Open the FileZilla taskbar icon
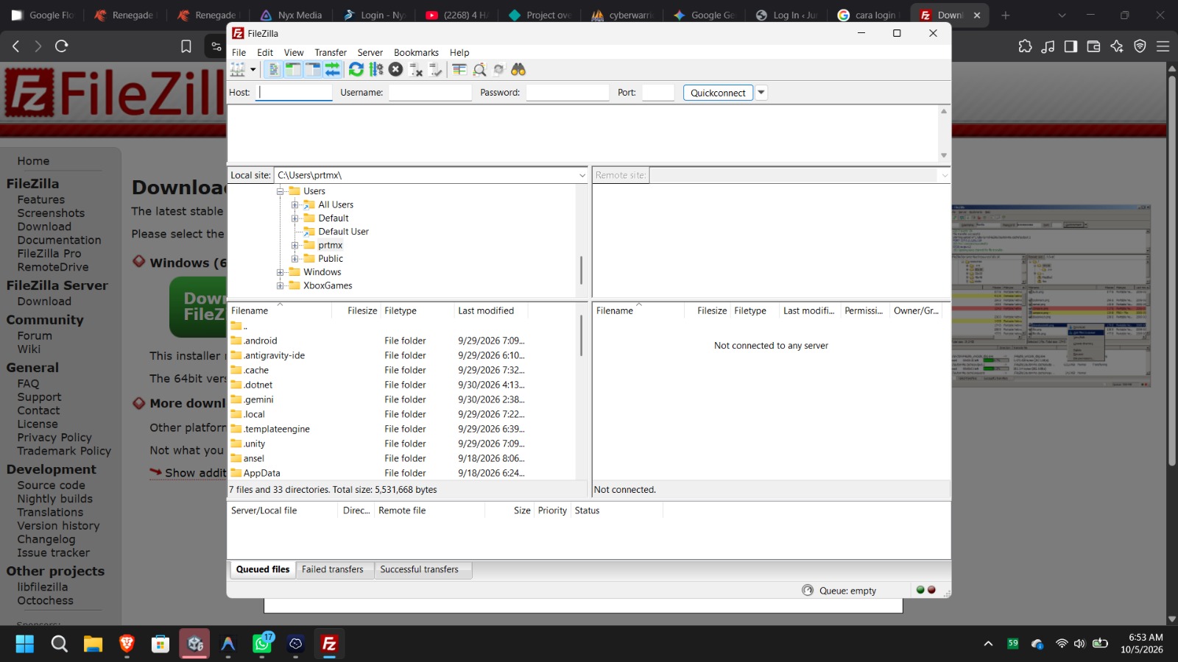Viewport: 1178px width, 662px height. (x=329, y=644)
